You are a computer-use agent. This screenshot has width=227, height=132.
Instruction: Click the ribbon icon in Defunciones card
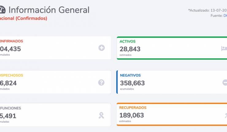101,115
